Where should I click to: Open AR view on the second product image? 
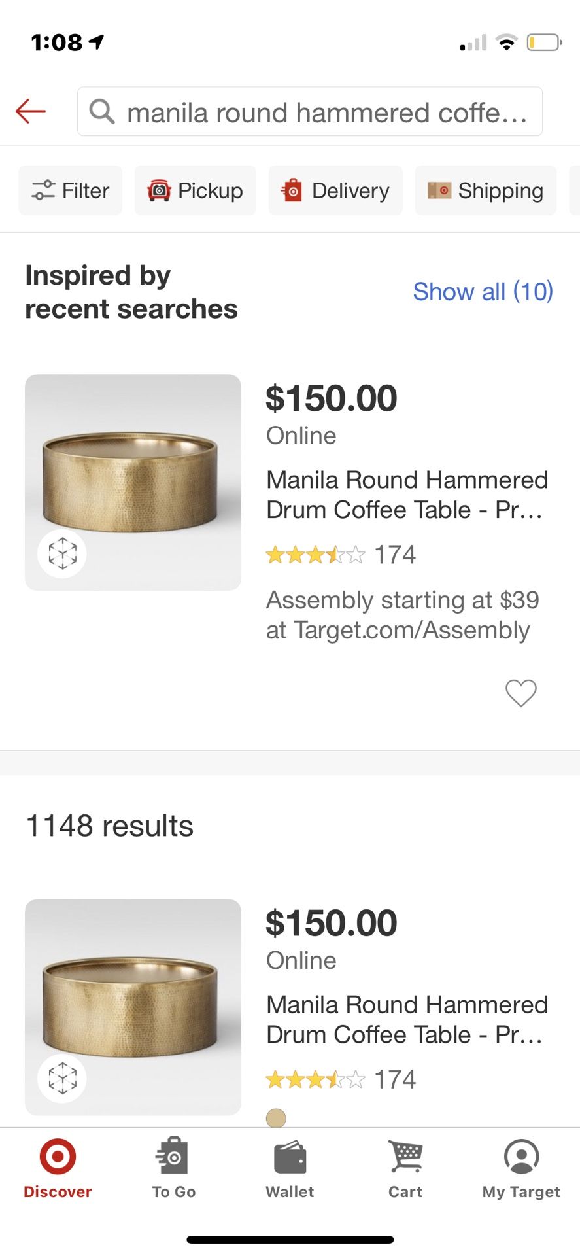62,1078
